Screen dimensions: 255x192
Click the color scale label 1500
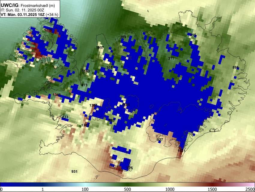click(212, 189)
